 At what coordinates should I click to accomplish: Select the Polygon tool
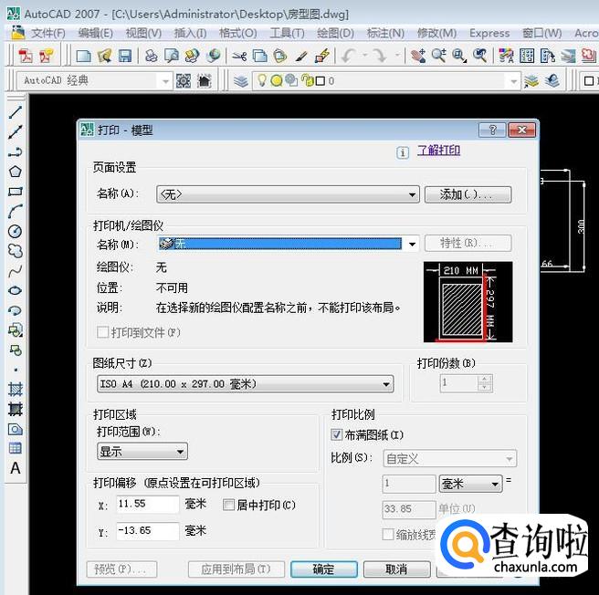tap(16, 172)
